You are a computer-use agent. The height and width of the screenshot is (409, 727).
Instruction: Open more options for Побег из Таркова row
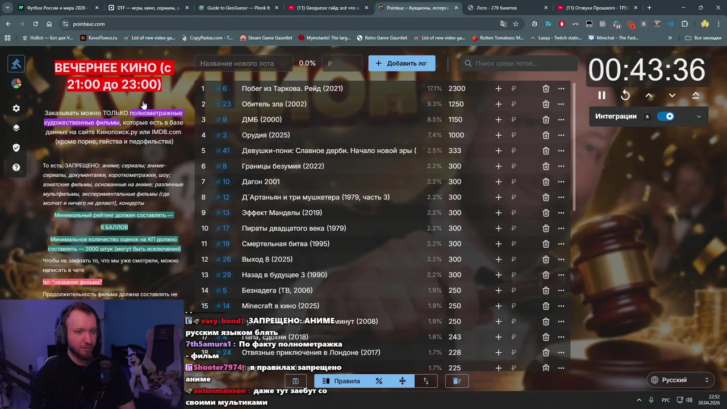(x=561, y=89)
